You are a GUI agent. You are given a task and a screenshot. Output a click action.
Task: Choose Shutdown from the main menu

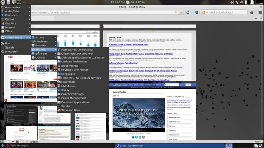pos(16,51)
